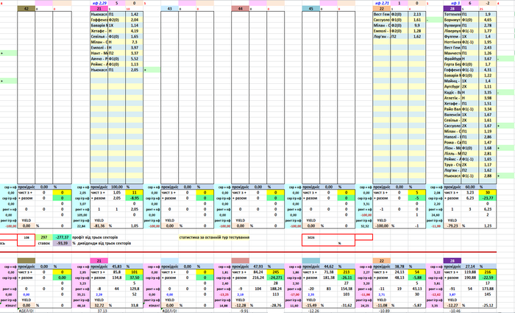Click the odds value 7,3
Image resolution: width=515 pixels, height=313 pixels.
pos(135,42)
